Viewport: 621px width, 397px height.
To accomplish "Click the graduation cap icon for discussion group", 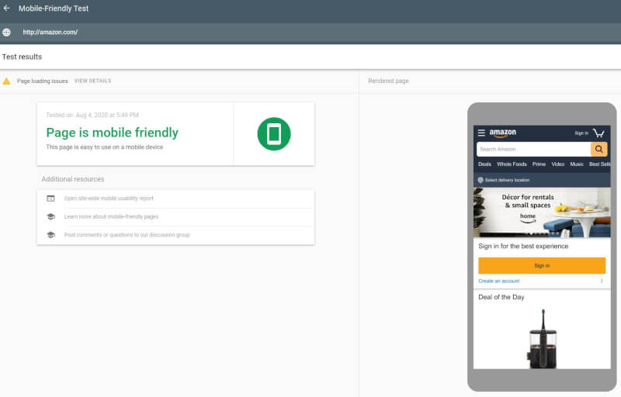I will click(50, 235).
